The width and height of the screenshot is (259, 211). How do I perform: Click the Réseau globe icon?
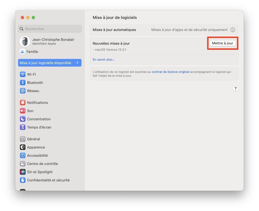23,91
